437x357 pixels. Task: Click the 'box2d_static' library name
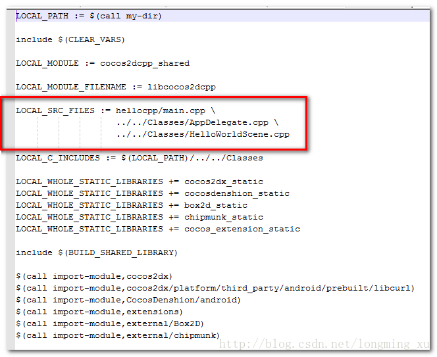[x=215, y=206]
